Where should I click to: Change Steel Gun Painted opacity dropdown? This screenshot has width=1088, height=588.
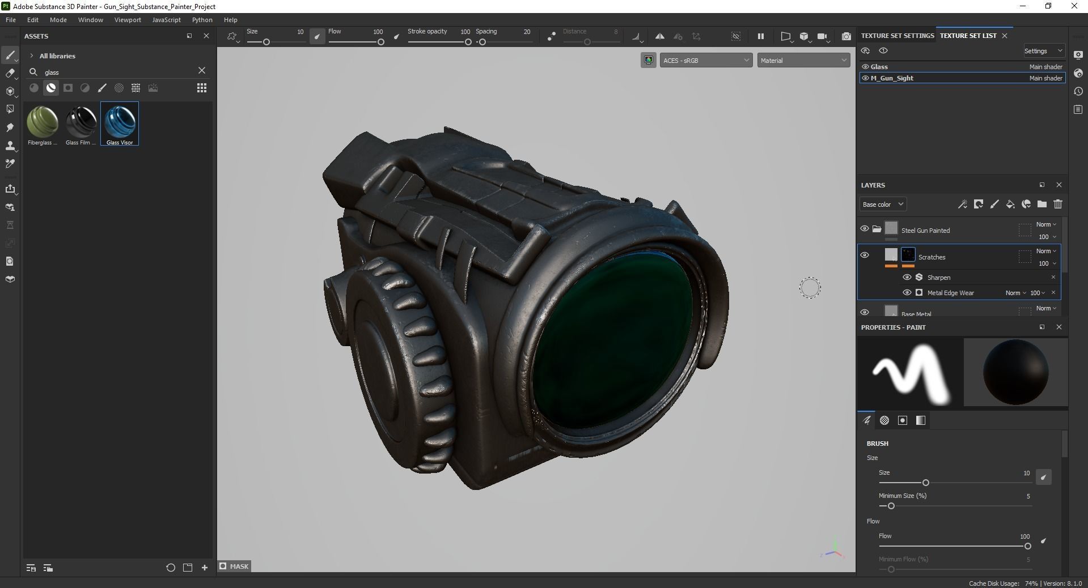tap(1047, 237)
